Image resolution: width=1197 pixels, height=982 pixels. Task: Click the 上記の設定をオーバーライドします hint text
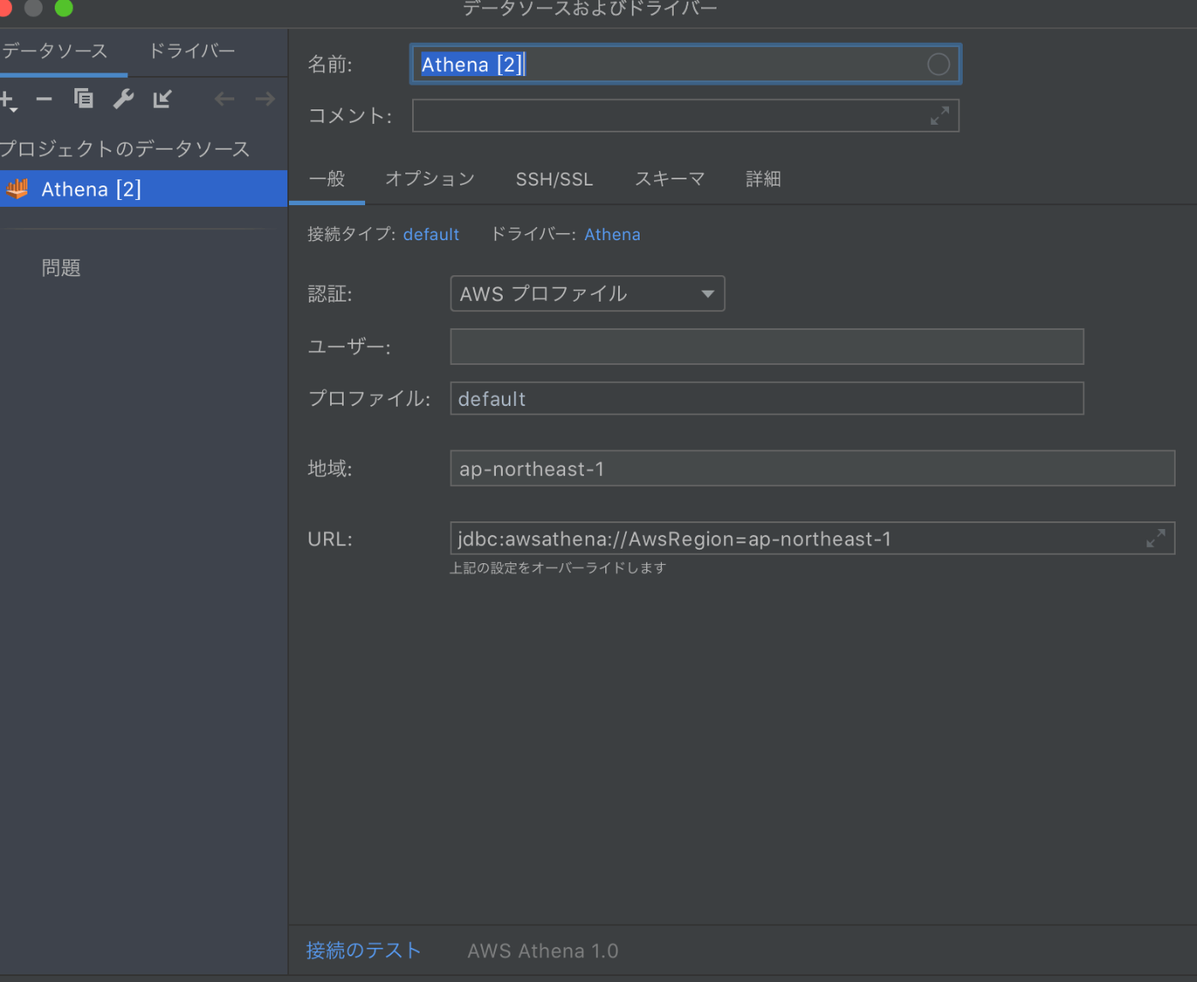(x=558, y=567)
